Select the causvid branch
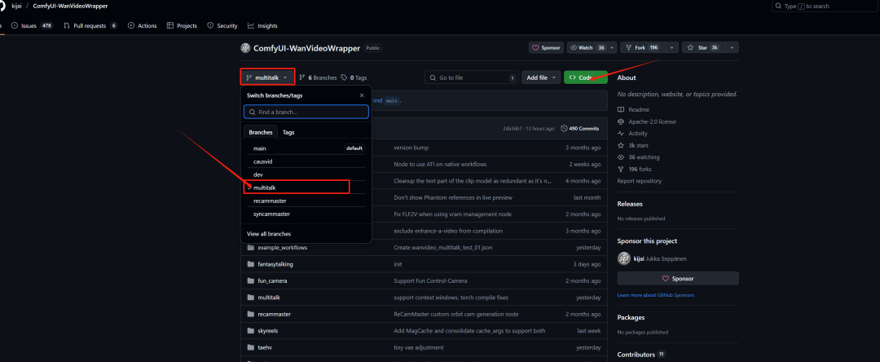The height and width of the screenshot is (362, 880). point(306,161)
